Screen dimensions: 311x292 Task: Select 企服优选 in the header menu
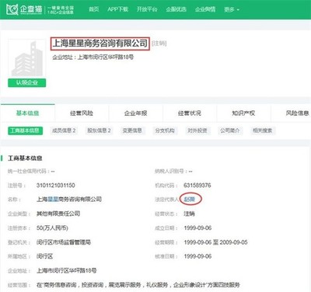[x=176, y=9]
